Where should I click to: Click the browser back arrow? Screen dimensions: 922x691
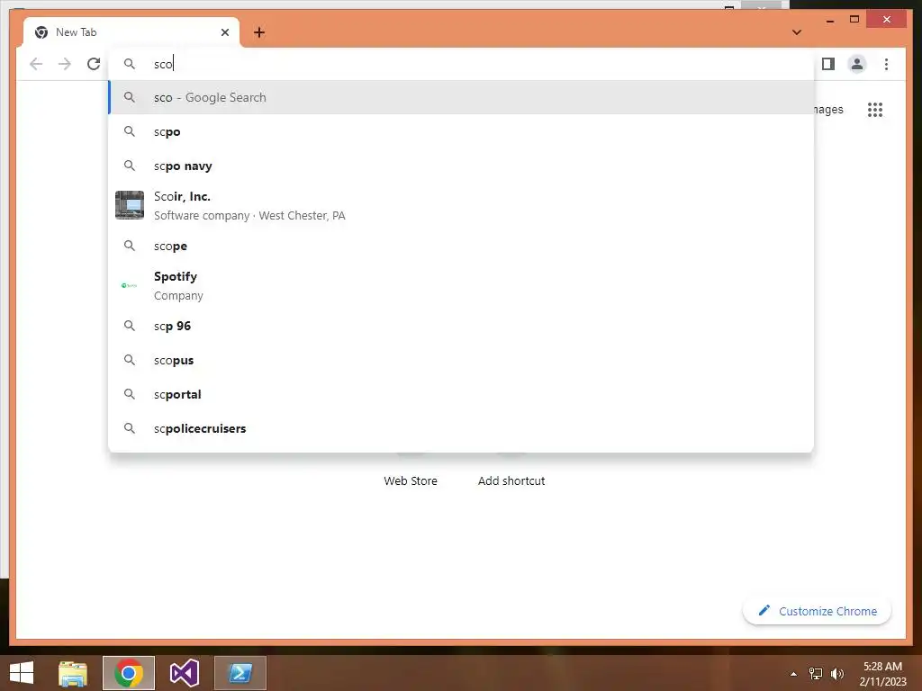pos(36,64)
